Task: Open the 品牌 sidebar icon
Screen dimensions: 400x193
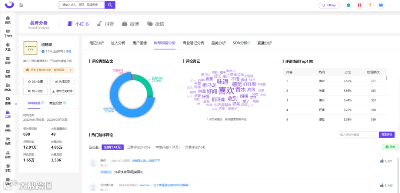Action: [8, 114]
